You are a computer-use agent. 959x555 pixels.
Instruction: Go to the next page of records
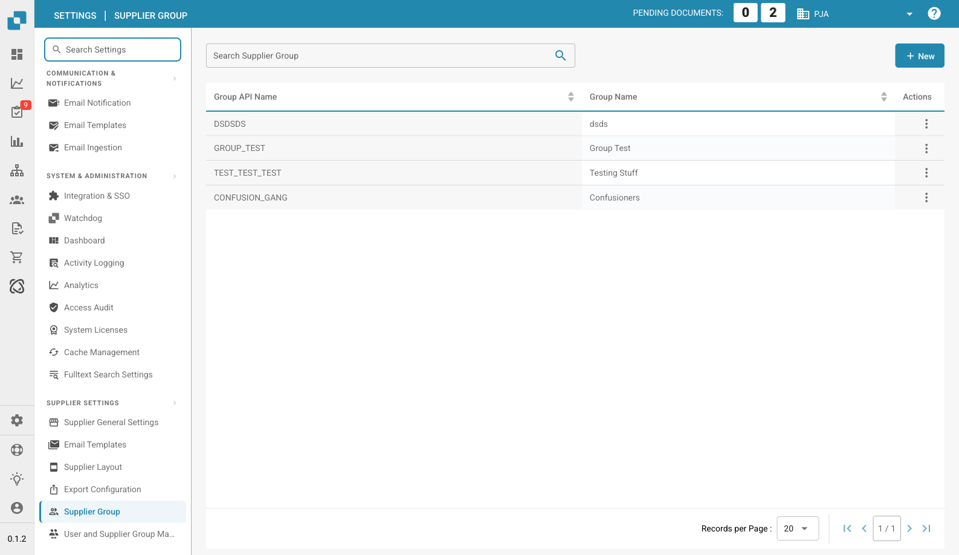[909, 528]
